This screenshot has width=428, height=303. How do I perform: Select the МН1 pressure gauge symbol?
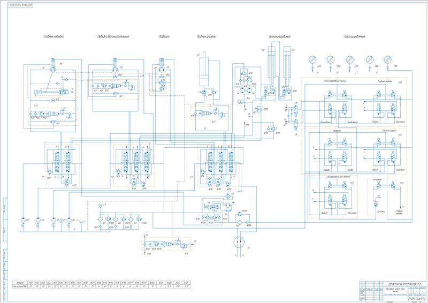(312, 59)
